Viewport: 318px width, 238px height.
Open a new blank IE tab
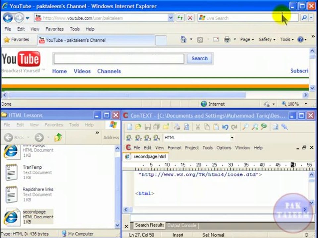tap(161, 40)
